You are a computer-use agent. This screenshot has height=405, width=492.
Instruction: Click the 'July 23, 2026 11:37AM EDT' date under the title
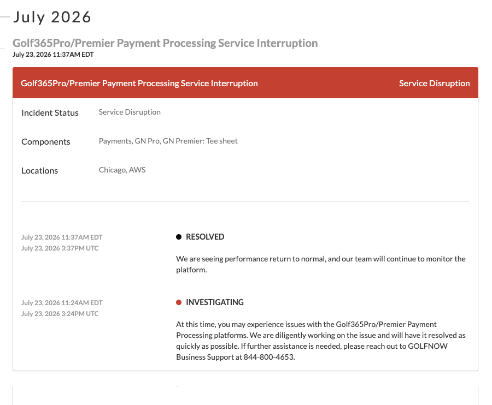53,55
